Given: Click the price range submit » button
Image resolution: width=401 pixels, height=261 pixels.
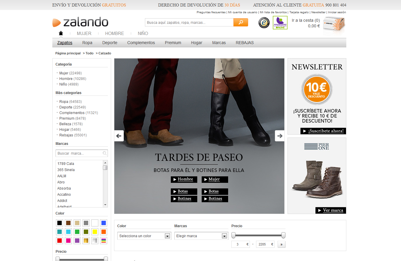Looking at the screenshot, I should [281, 244].
